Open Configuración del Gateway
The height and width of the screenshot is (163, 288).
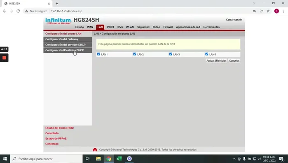[x=68, y=39]
